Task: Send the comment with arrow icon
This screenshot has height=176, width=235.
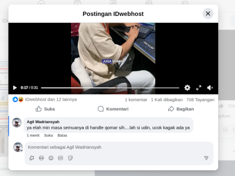Action: [206, 158]
